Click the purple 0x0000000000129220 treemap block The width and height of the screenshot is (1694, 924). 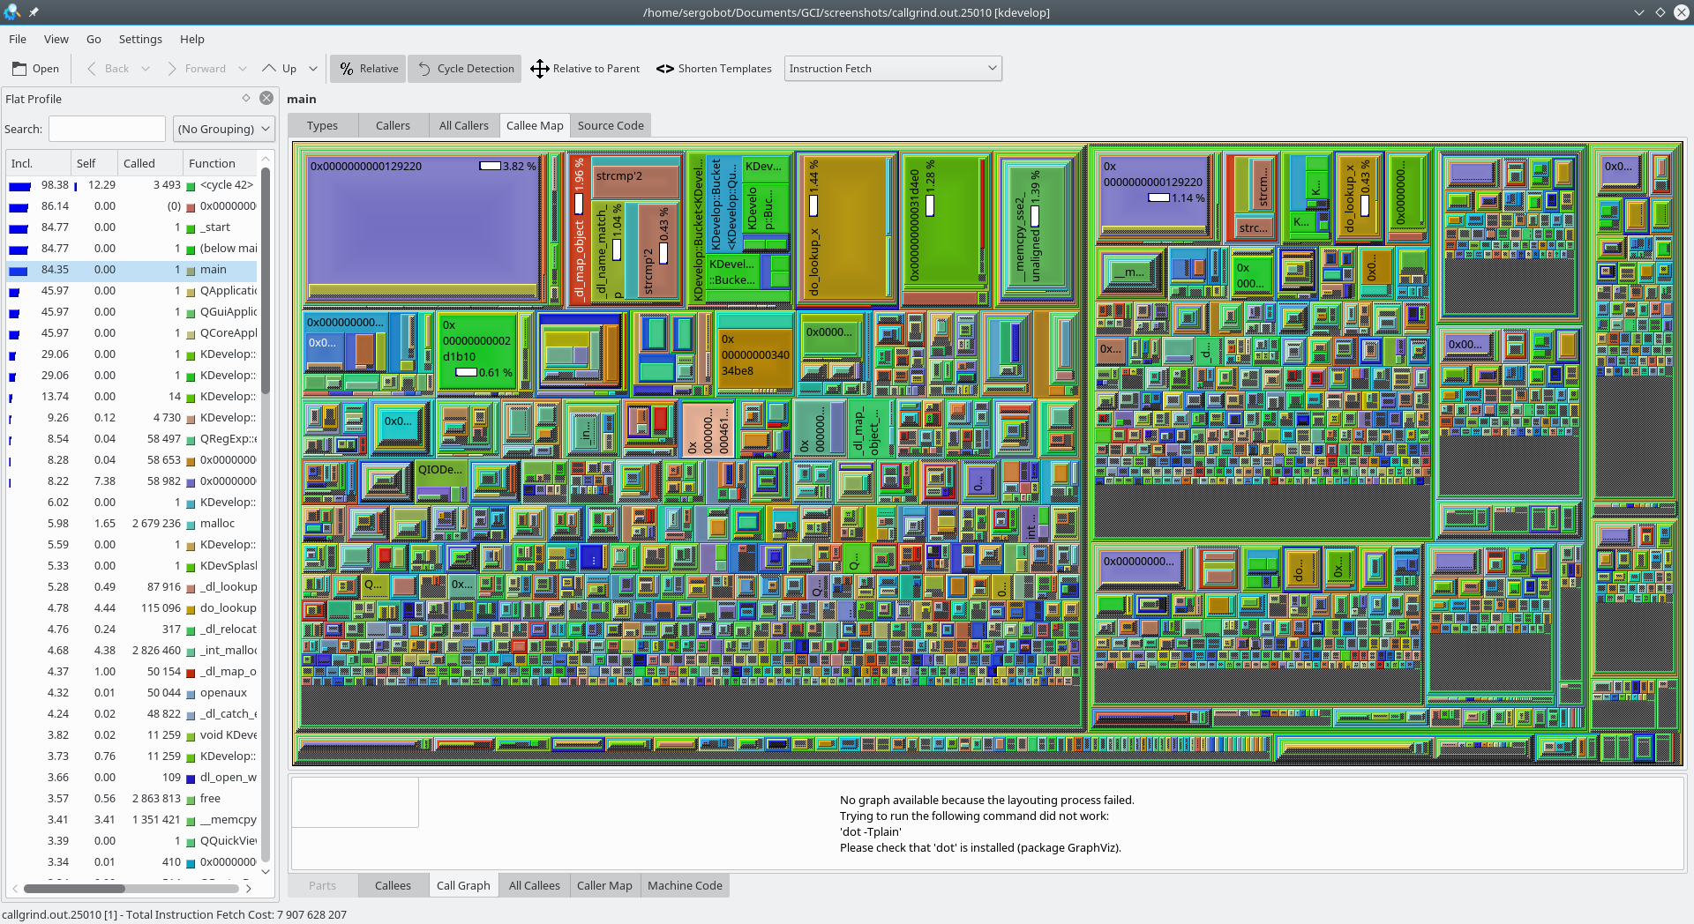[423, 229]
